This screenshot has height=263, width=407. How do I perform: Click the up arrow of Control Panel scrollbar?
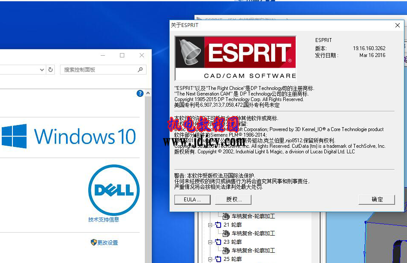click(x=148, y=93)
